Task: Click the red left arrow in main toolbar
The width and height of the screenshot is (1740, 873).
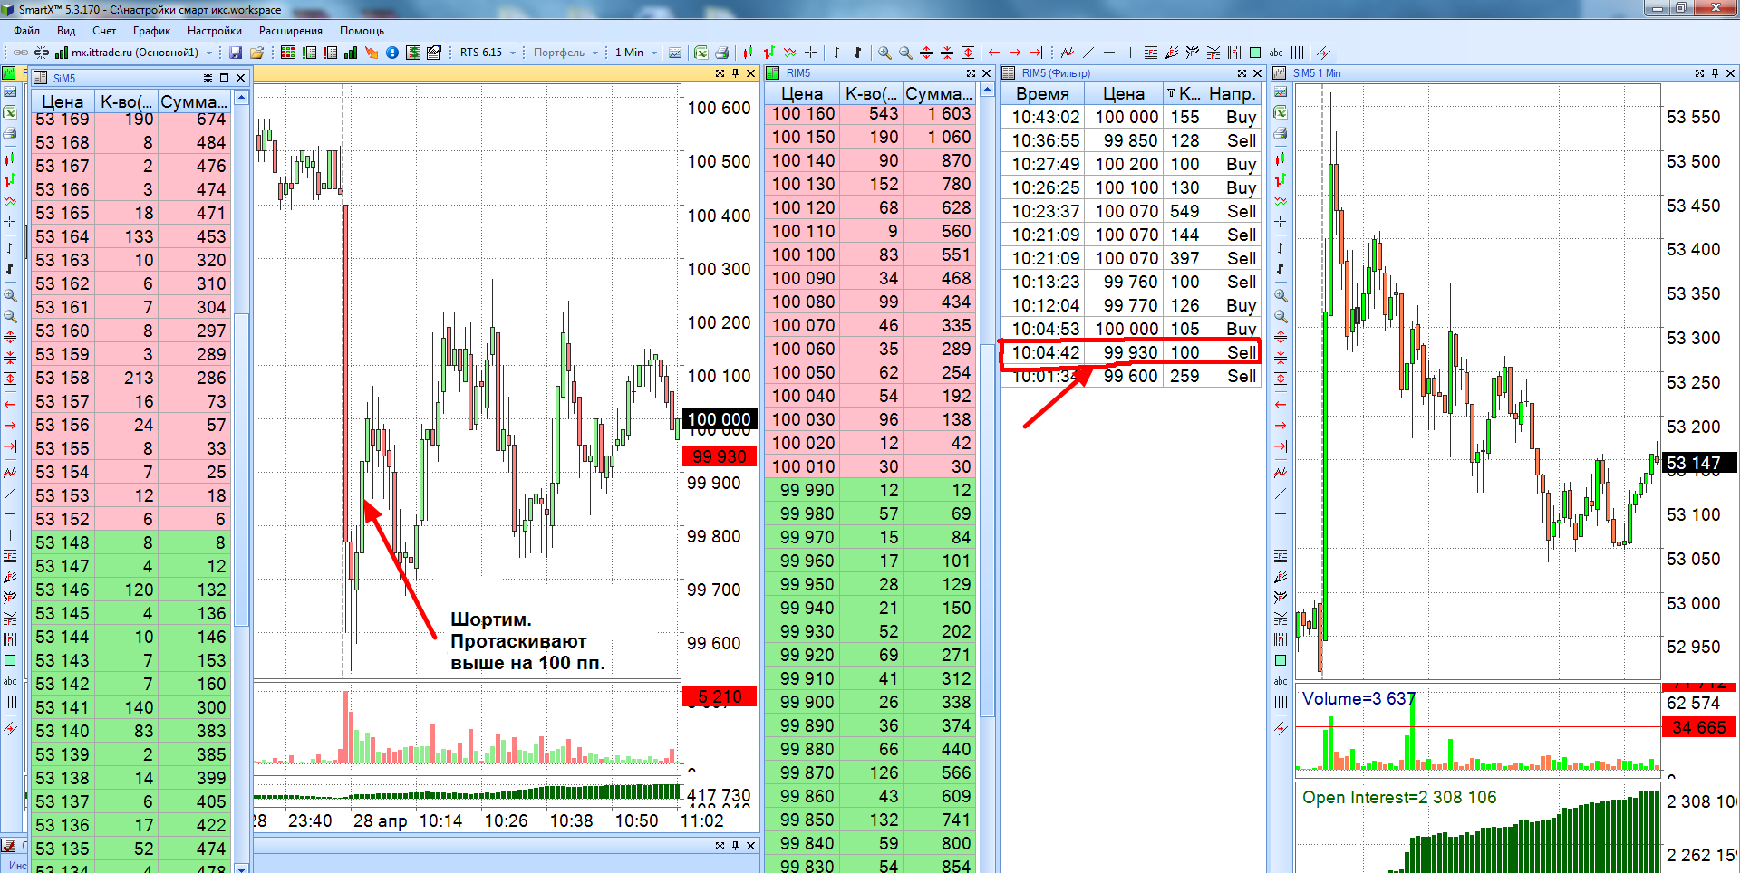Action: [x=994, y=53]
